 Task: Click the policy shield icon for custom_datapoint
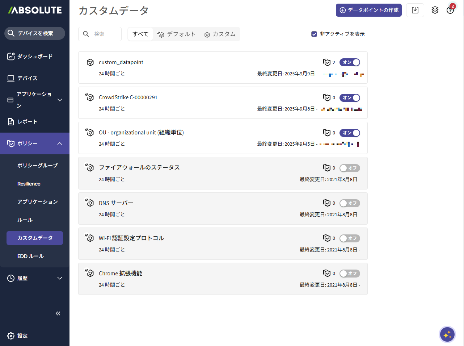[327, 62]
